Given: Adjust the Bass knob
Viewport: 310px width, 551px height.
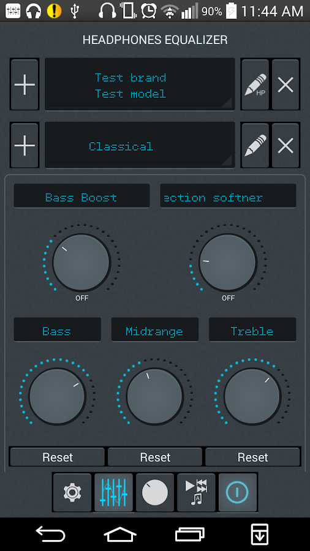Looking at the screenshot, I should 58,396.
